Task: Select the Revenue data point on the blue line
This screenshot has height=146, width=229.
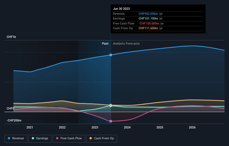Action: click(x=111, y=55)
